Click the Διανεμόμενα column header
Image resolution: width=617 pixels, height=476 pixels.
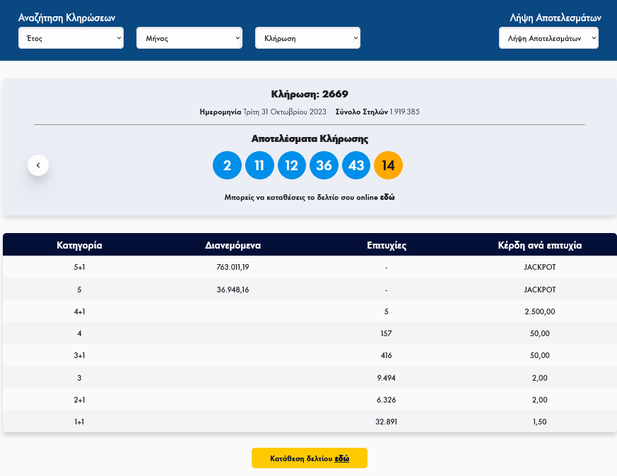tap(233, 246)
